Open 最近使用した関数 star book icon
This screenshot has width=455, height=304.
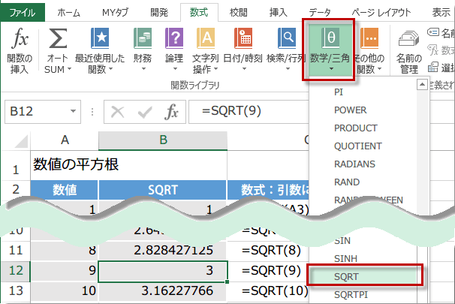100,38
